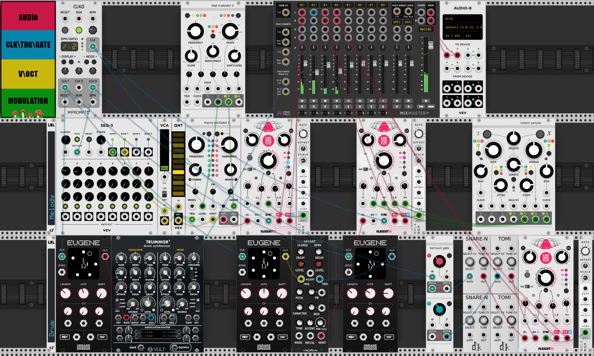Screen dimensions: 594x356
Task: Toggle the DIM button on MixMaster
Action: pyautogui.click(x=421, y=107)
